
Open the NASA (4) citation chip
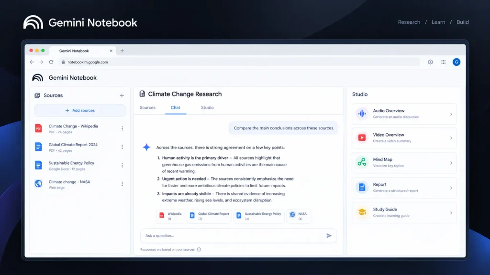pos(299,216)
